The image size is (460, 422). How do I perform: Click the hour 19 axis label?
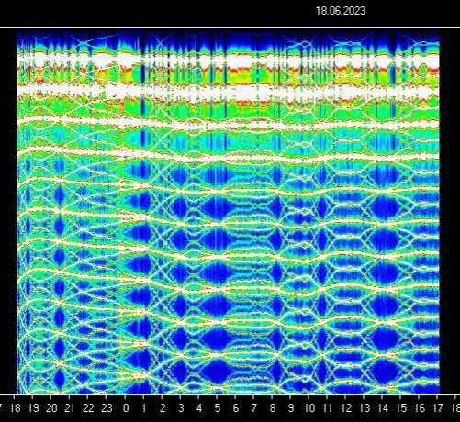coord(33,408)
